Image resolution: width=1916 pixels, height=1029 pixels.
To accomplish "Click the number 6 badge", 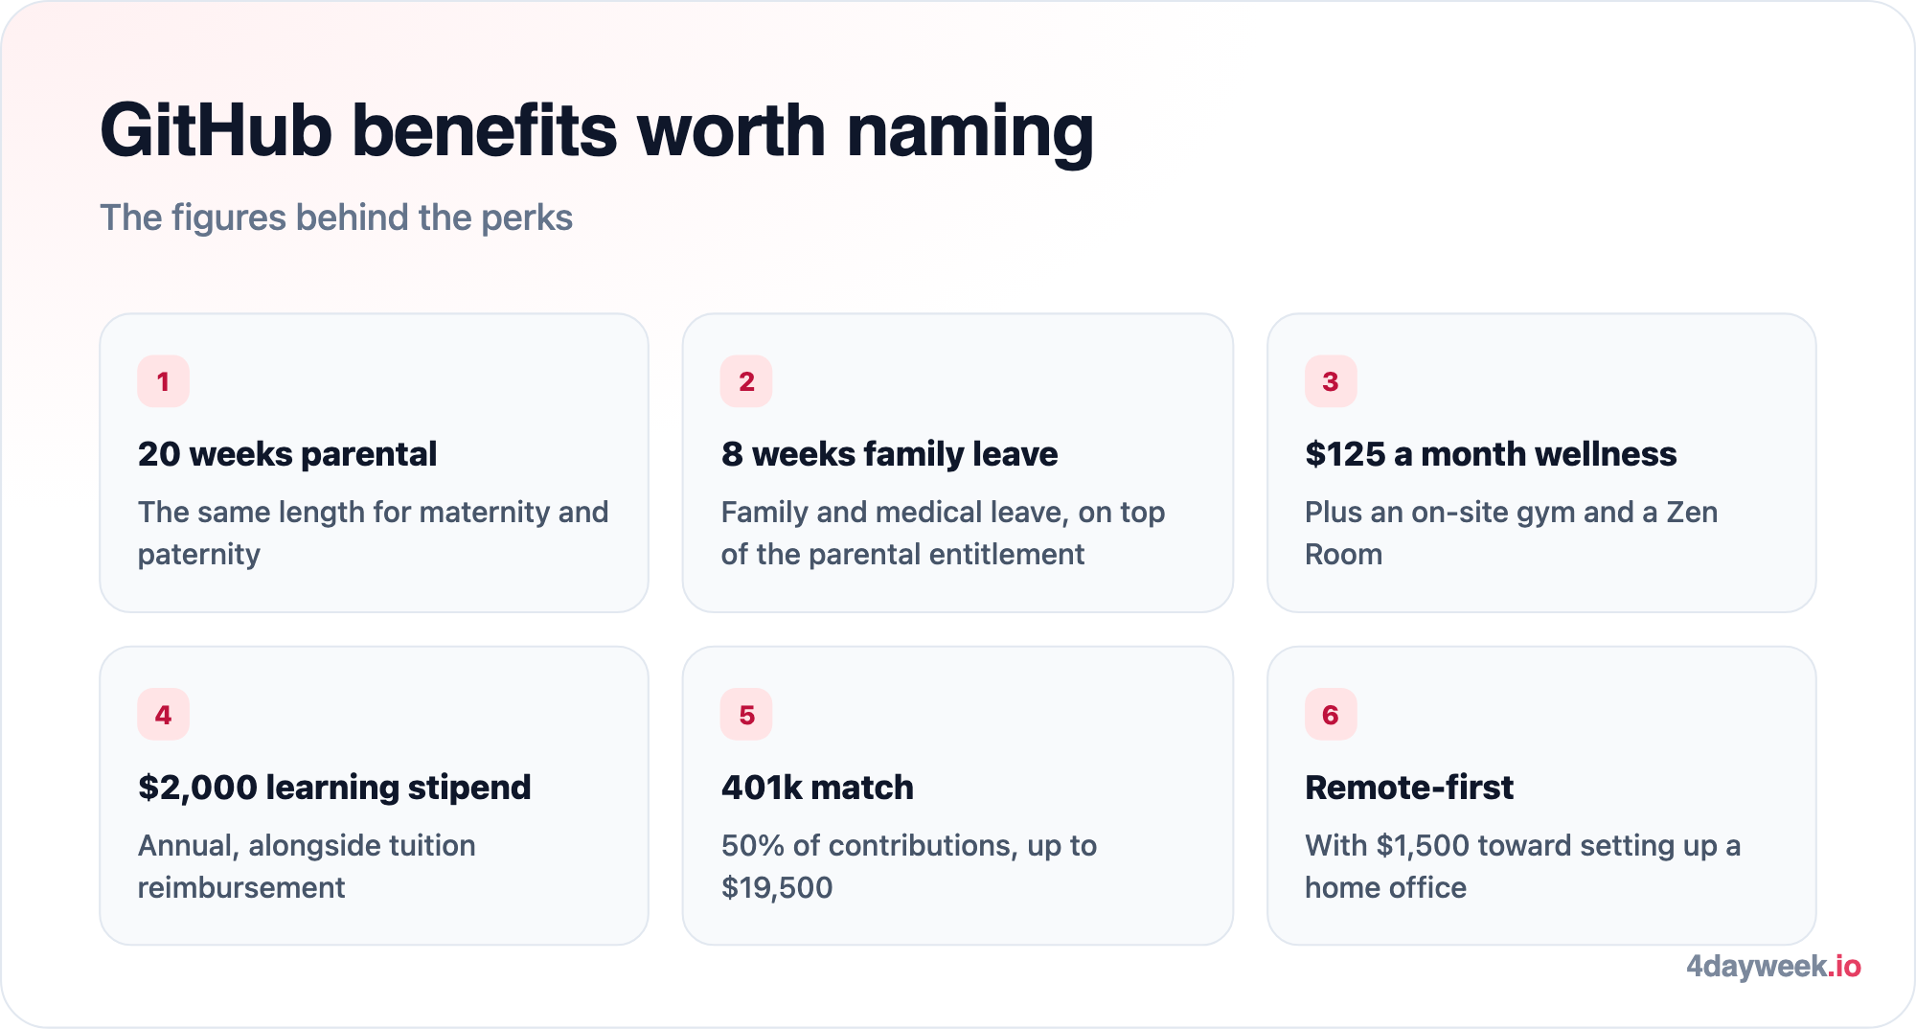I will coord(1331,715).
